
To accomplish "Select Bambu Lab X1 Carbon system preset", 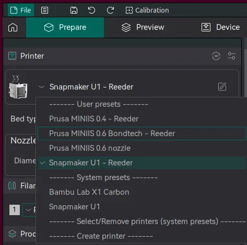I will (x=142, y=192).
